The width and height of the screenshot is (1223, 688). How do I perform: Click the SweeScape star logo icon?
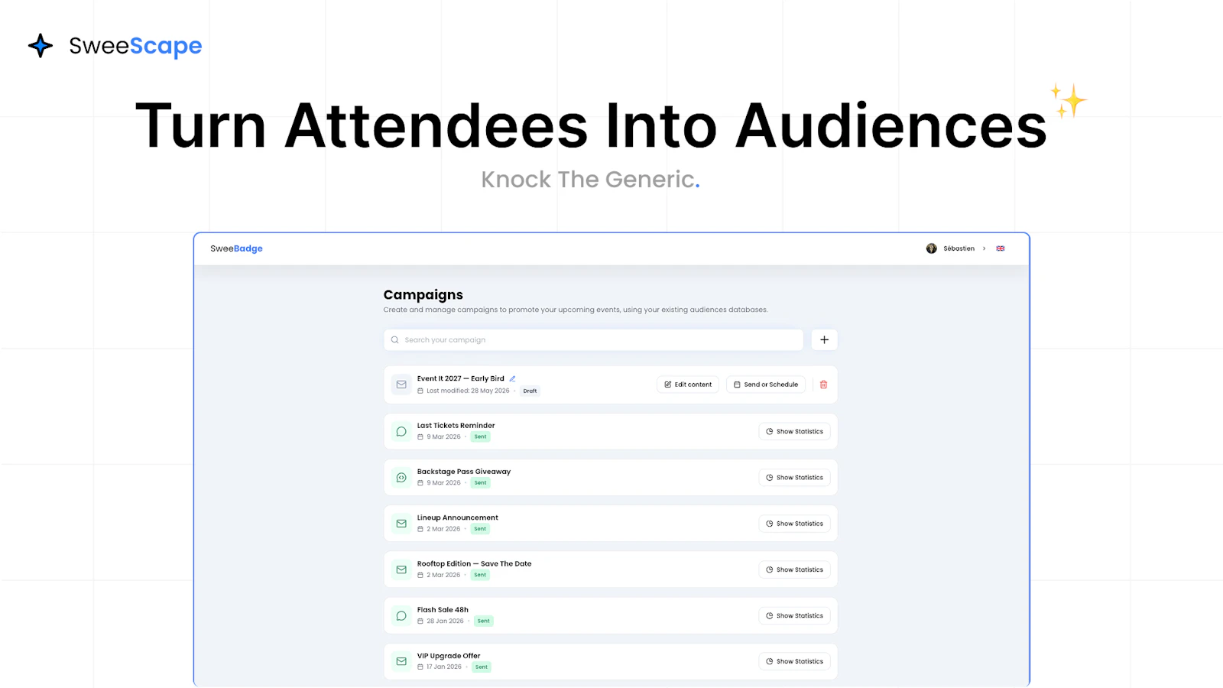41,46
